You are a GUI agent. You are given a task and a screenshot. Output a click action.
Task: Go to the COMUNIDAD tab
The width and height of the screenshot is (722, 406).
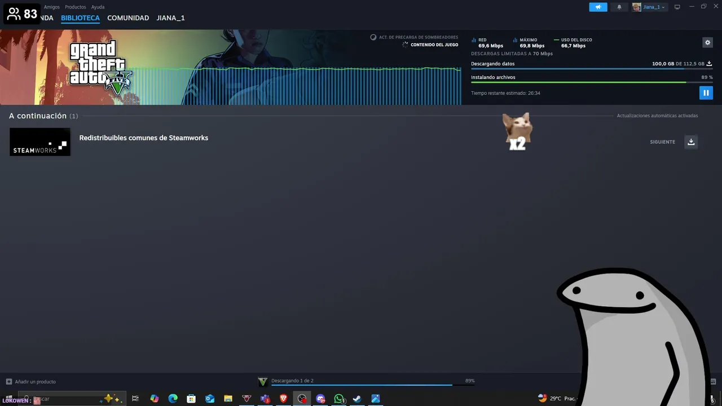point(128,18)
